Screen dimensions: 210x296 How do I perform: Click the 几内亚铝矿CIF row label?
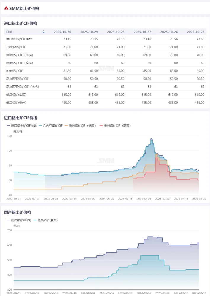click(16, 47)
